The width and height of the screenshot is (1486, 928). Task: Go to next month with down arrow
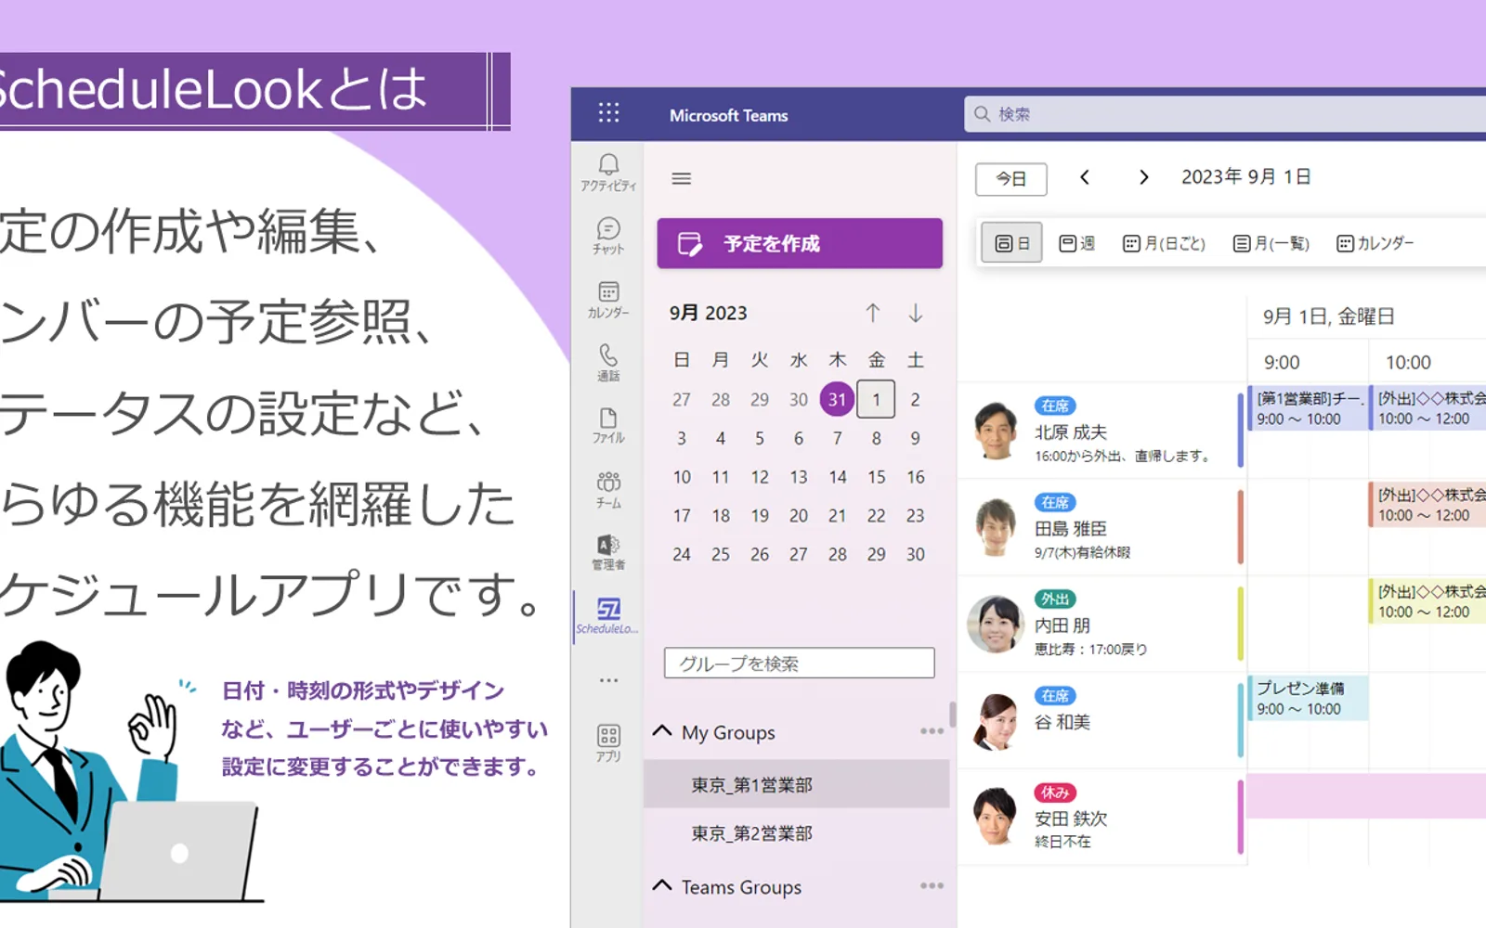916,313
